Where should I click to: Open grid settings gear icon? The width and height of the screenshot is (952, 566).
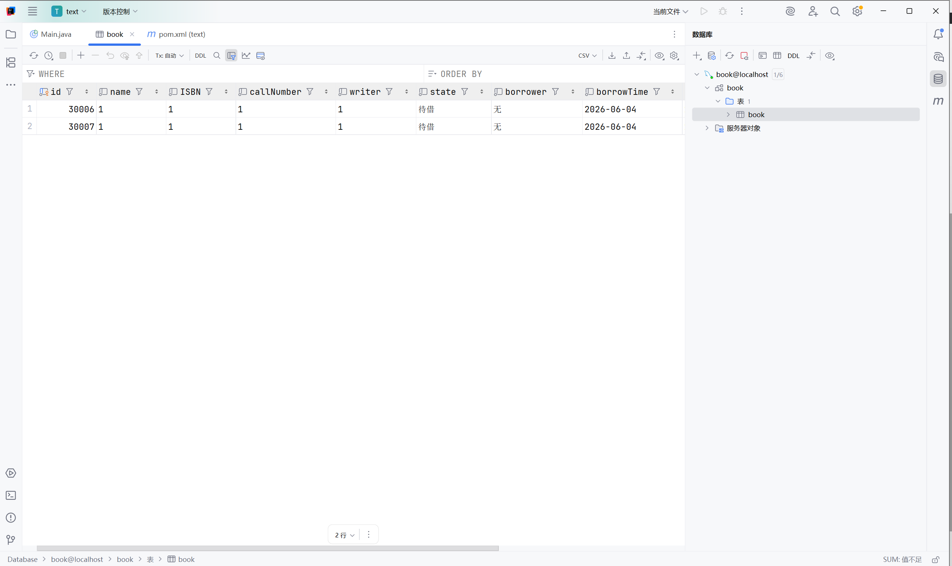coord(674,56)
